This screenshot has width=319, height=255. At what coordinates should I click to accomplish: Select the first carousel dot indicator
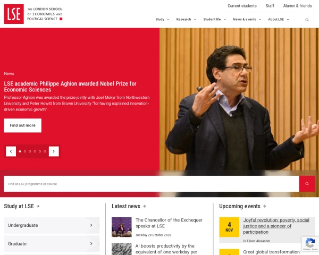[20, 151]
